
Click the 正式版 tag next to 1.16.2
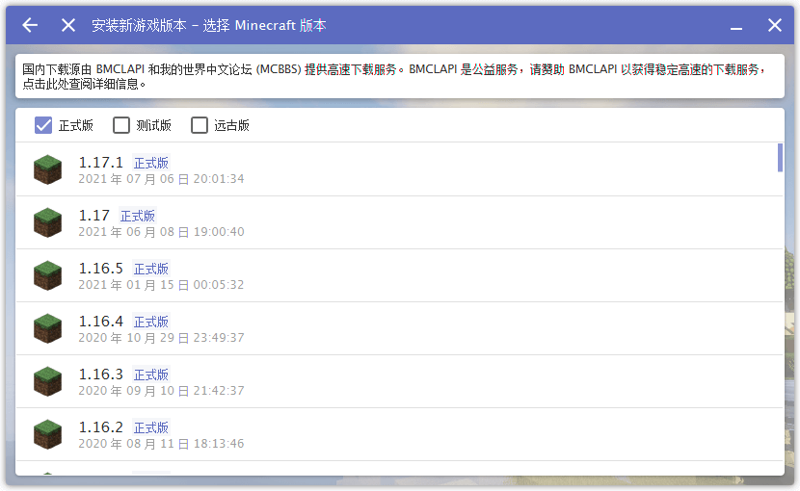[x=151, y=427]
